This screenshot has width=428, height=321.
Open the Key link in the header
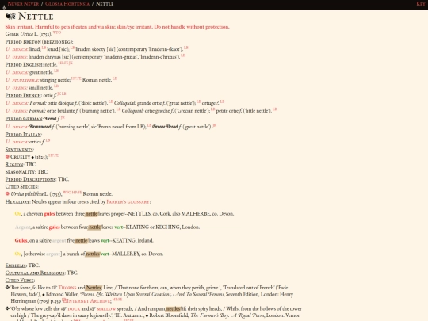pyautogui.click(x=420, y=3)
